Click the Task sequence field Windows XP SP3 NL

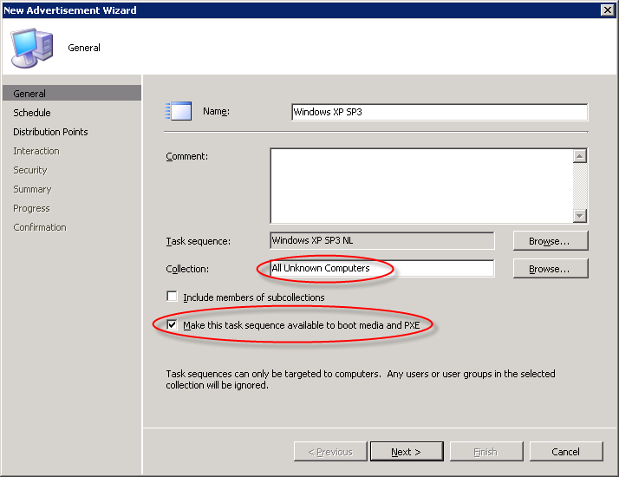click(x=382, y=240)
